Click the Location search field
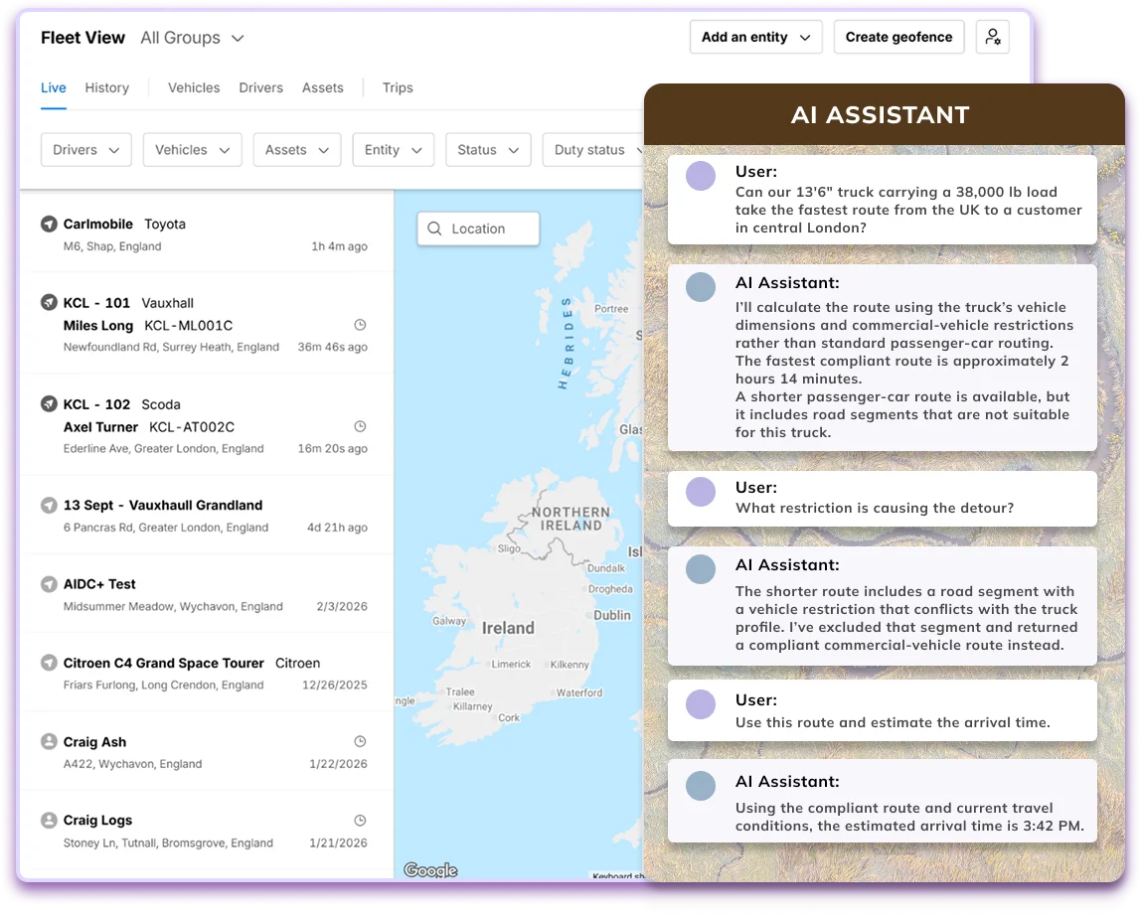1141x918 pixels. pyautogui.click(x=478, y=229)
